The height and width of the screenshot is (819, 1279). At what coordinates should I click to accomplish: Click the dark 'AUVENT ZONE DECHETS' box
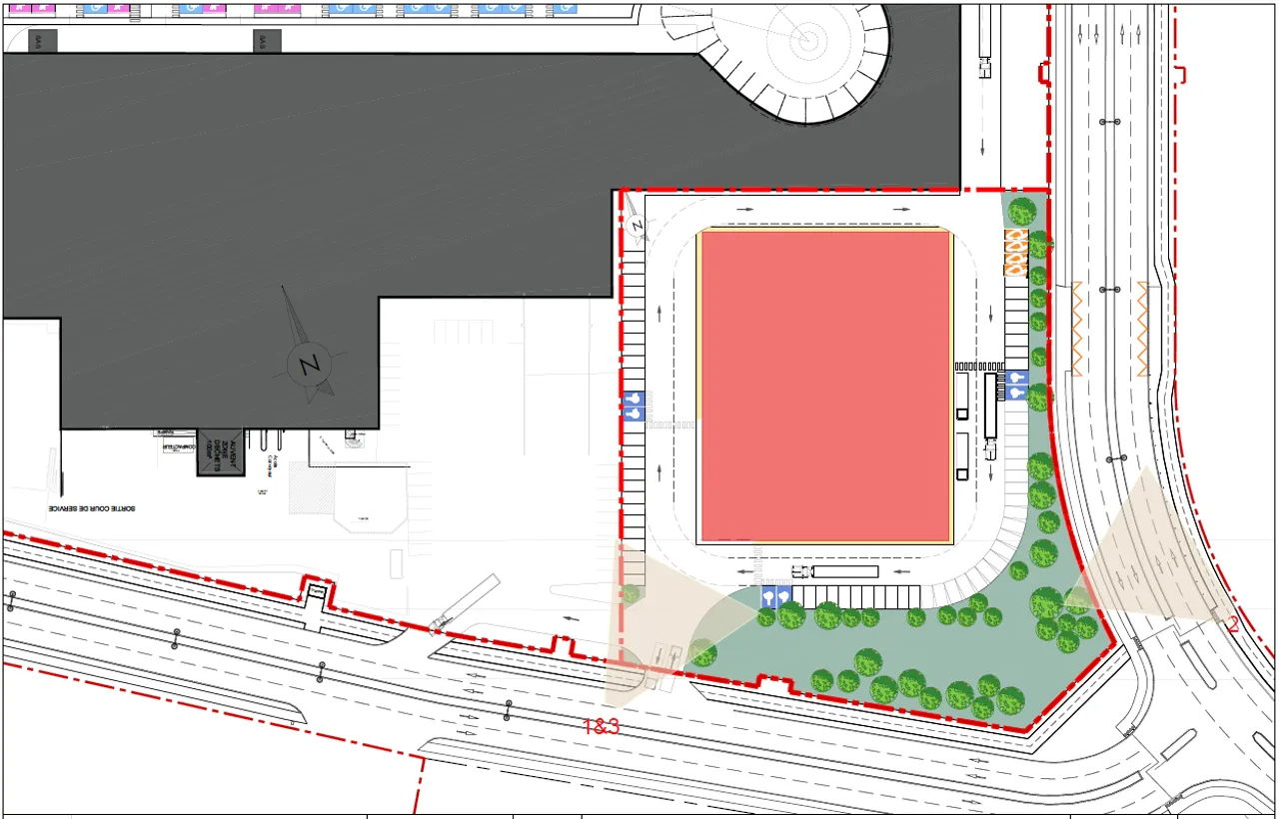220,452
